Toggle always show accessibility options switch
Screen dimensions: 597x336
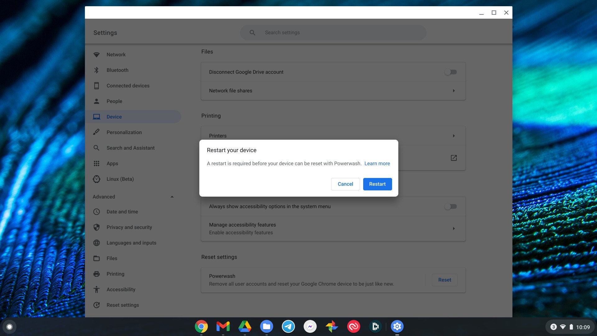tap(451, 206)
